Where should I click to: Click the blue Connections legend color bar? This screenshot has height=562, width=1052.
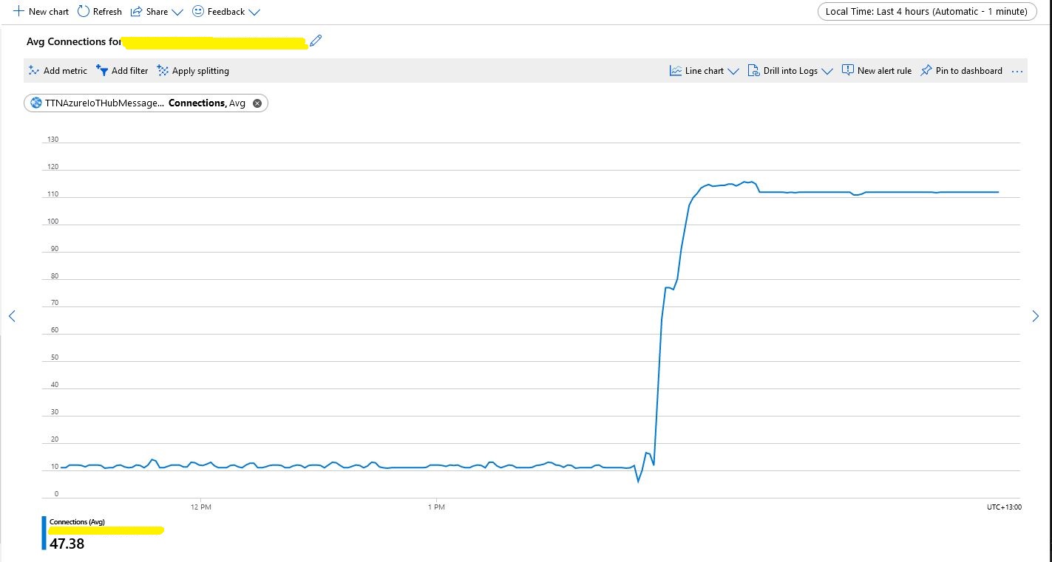[x=44, y=533]
